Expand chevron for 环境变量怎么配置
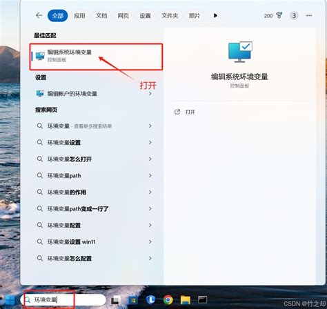This screenshot has height=309, width=327. (x=150, y=258)
